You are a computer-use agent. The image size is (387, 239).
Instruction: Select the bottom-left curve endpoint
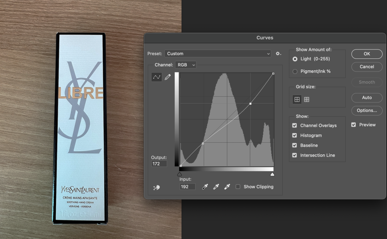point(181,165)
